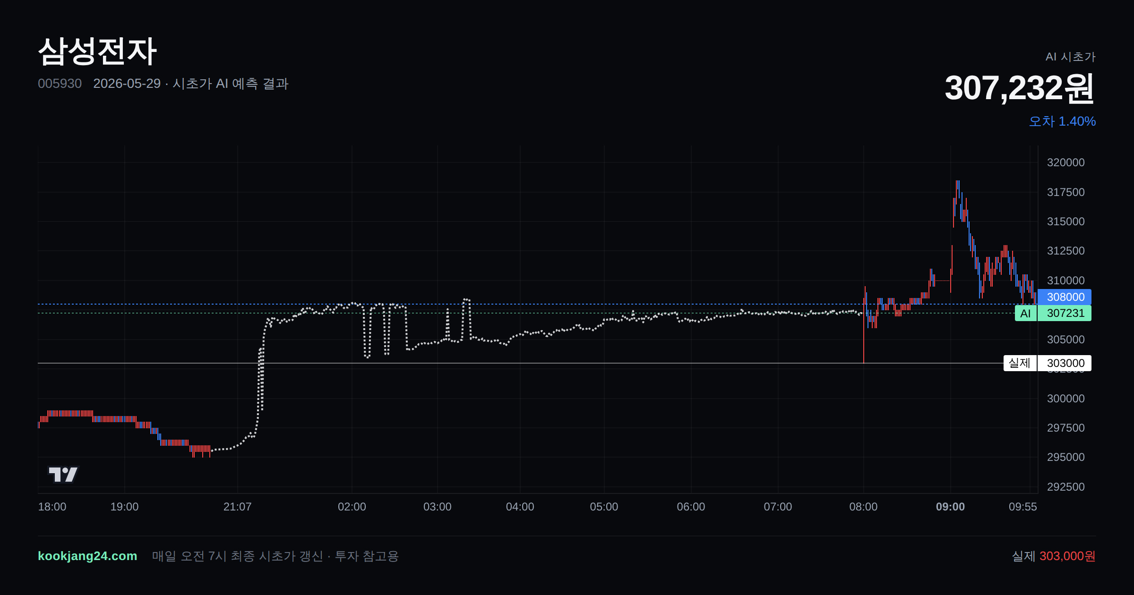Click the stock code 005930

click(x=60, y=84)
